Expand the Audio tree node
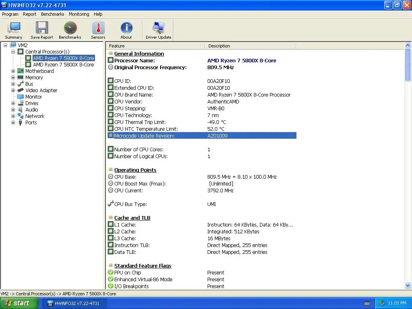 [13, 109]
